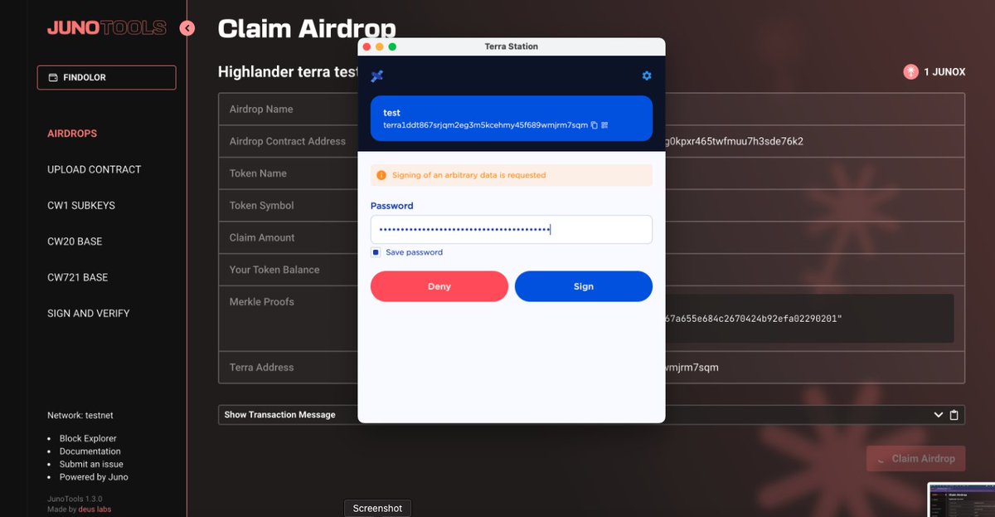Screen dimensions: 995x517
Task: Open the screenshot preview thumbnail
Action: [x=961, y=500]
